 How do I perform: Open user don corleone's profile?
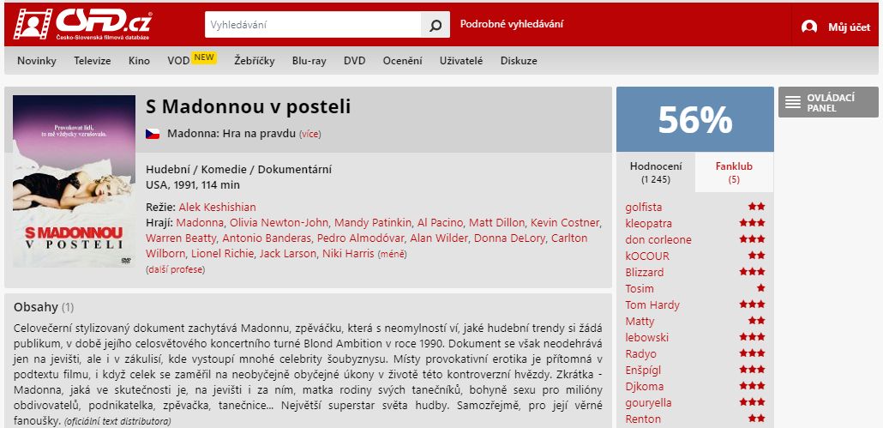(658, 240)
